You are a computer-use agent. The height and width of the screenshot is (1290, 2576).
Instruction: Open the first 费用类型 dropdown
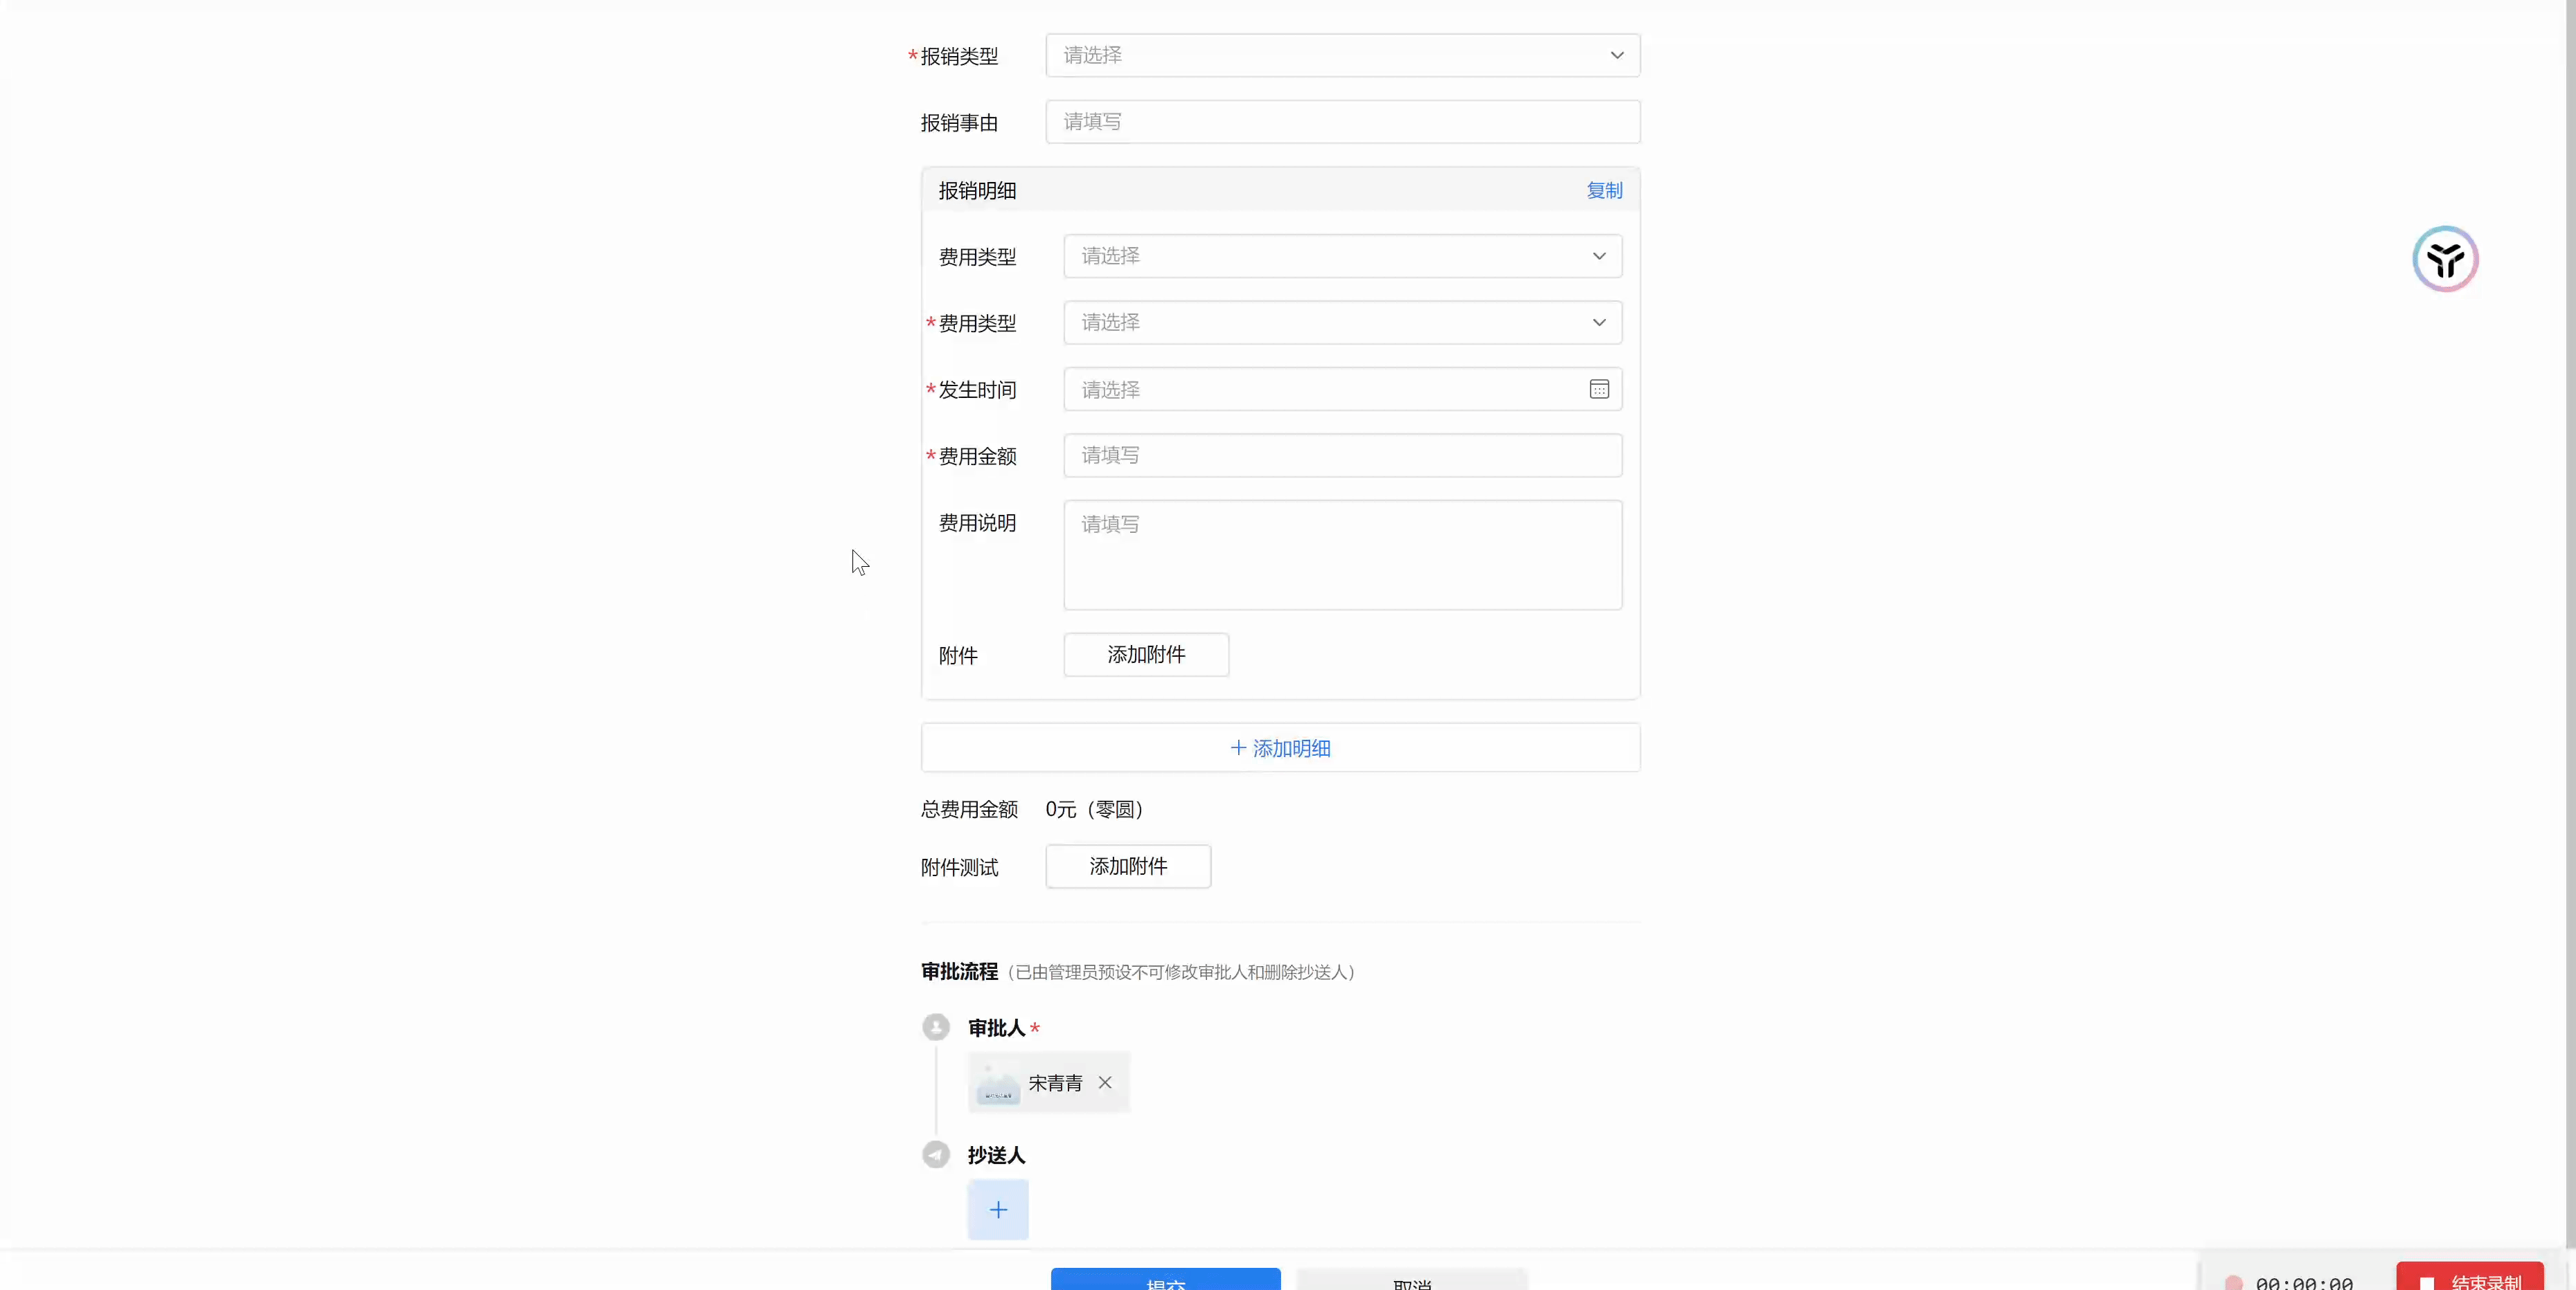click(x=1342, y=256)
